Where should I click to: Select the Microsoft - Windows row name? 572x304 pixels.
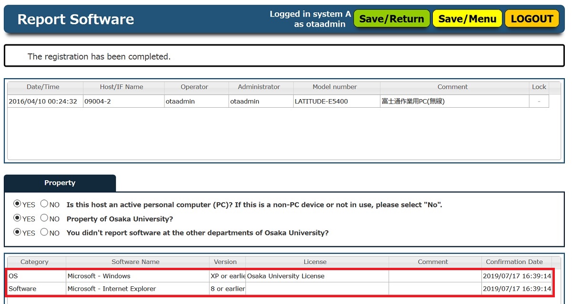(x=137, y=276)
